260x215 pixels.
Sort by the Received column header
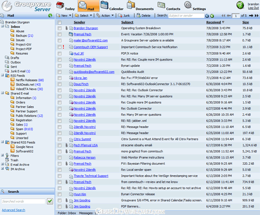(x=214, y=22)
